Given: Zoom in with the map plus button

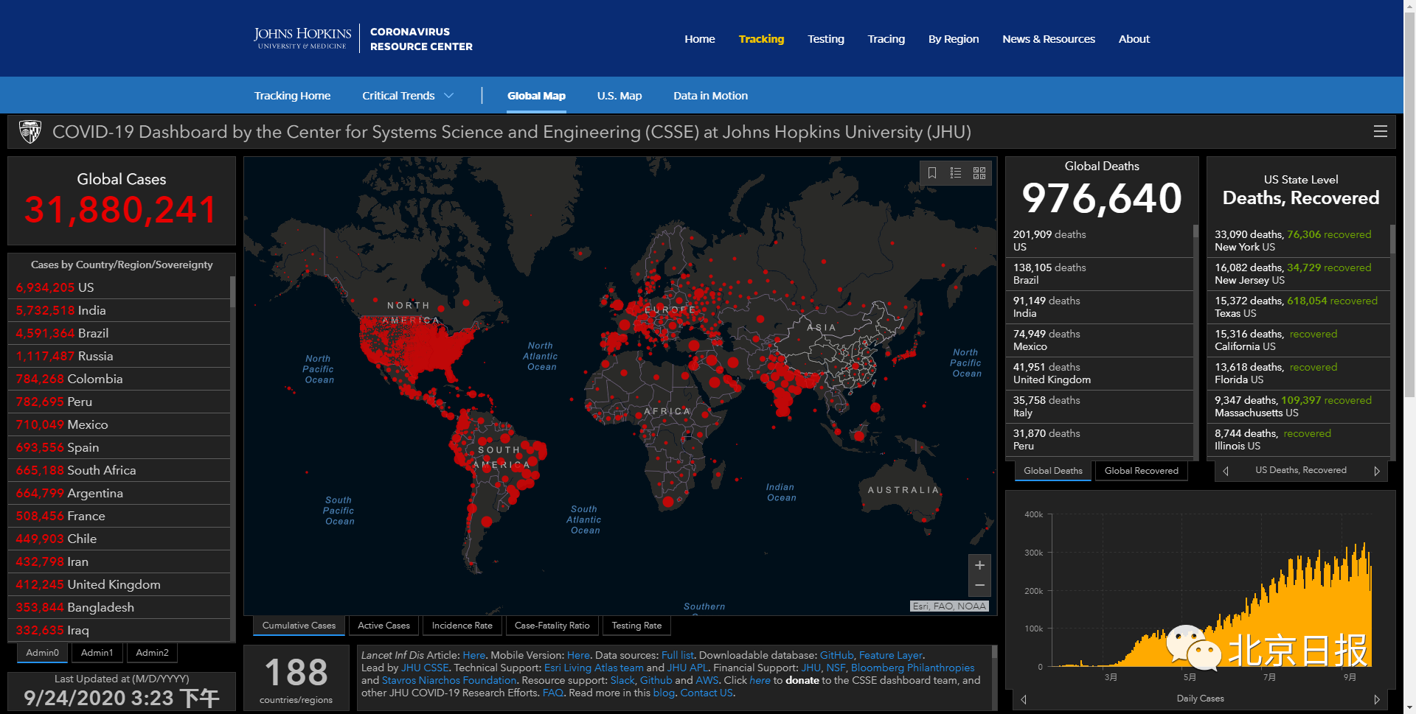Looking at the screenshot, I should (979, 565).
